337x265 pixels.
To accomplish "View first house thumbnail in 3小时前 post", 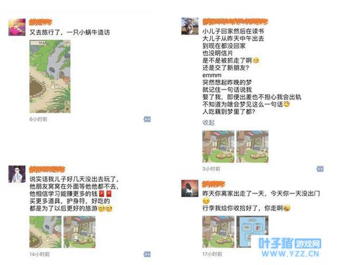I will click(218, 146).
